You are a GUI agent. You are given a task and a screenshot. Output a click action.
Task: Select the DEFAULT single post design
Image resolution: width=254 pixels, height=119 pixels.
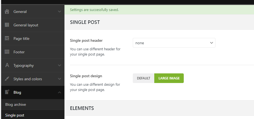point(144,78)
